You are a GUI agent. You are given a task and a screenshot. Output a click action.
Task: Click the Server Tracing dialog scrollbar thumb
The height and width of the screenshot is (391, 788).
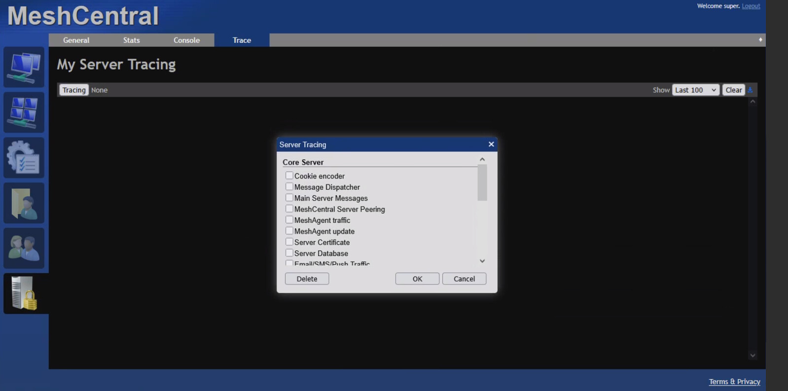(x=482, y=182)
